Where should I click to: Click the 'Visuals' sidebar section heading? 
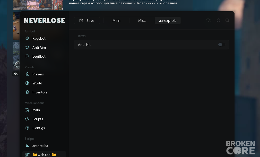pyautogui.click(x=30, y=67)
